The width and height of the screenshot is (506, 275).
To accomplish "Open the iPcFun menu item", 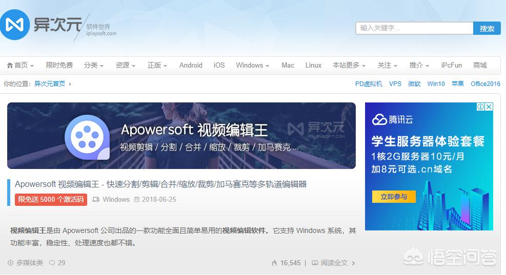I will [452, 65].
